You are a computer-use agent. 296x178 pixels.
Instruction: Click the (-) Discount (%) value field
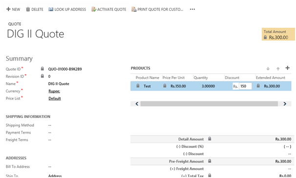(287, 146)
